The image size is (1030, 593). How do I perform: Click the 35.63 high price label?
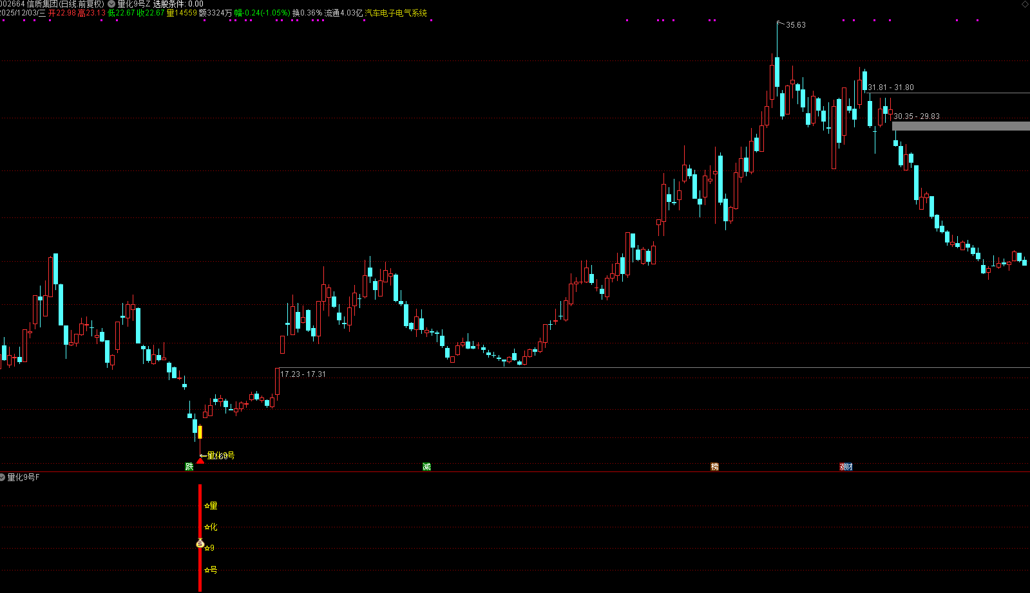796,25
